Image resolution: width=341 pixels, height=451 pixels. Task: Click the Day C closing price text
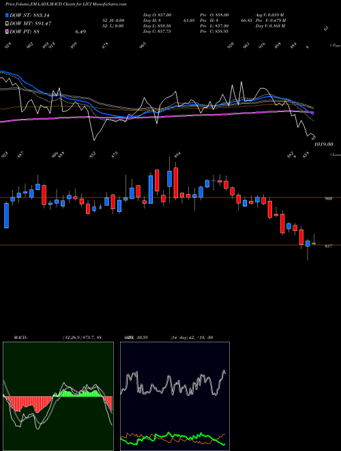pyautogui.click(x=157, y=31)
